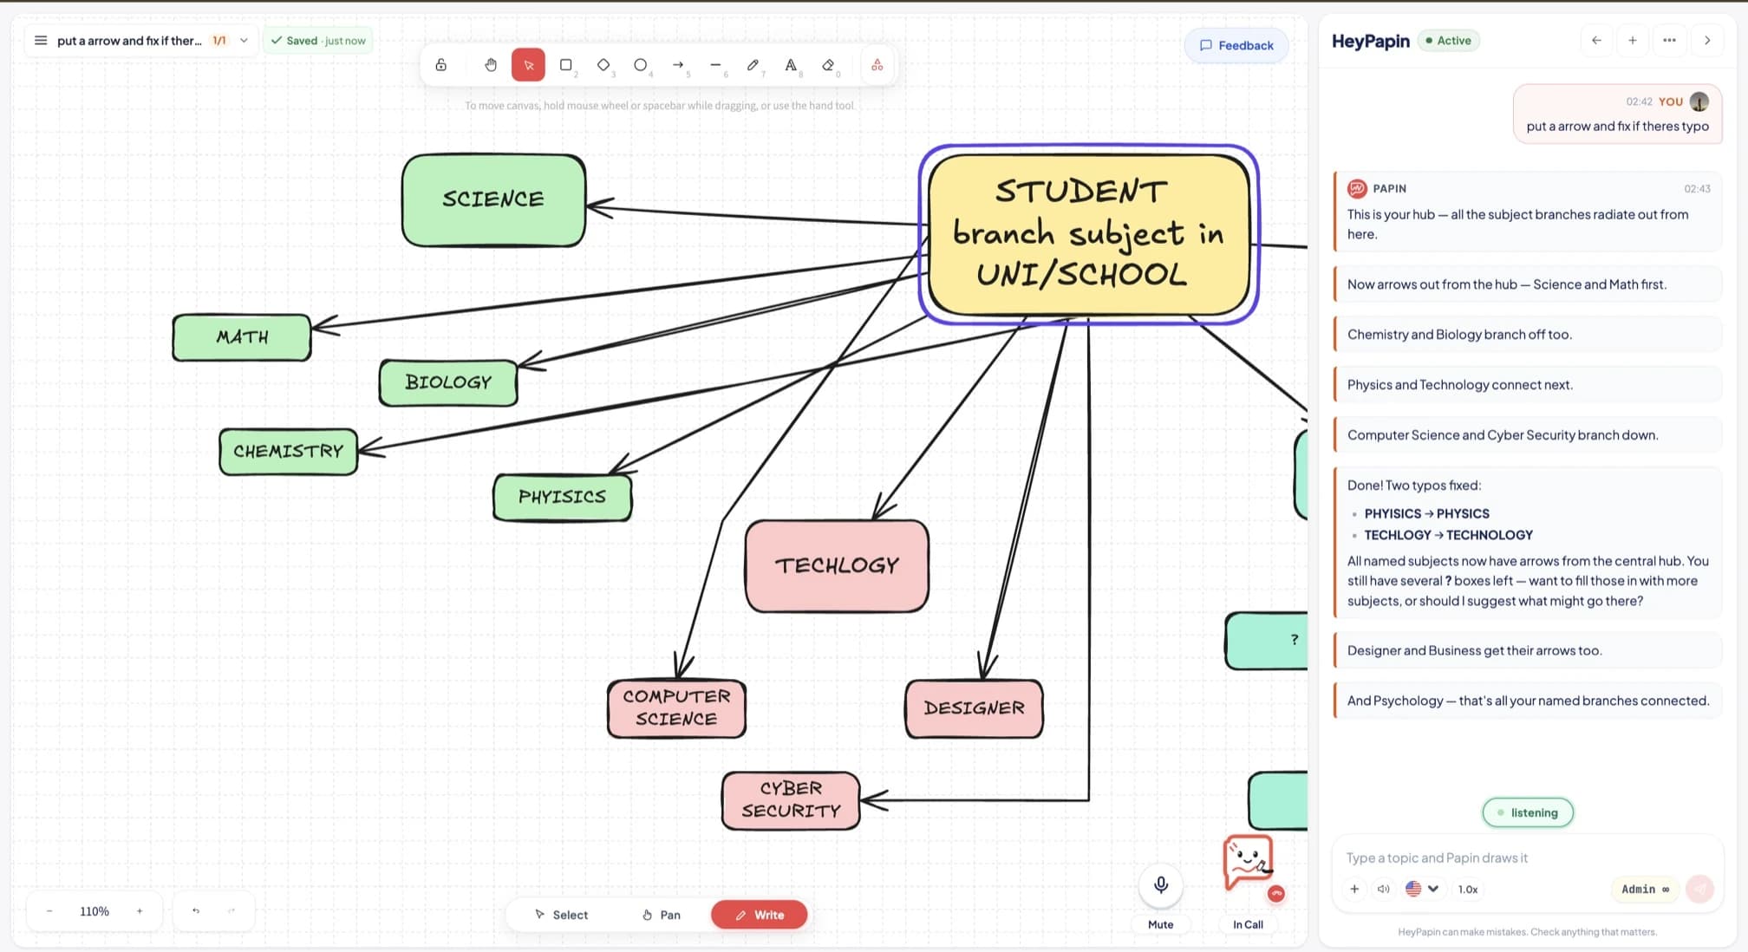Select the Text tool

click(791, 65)
